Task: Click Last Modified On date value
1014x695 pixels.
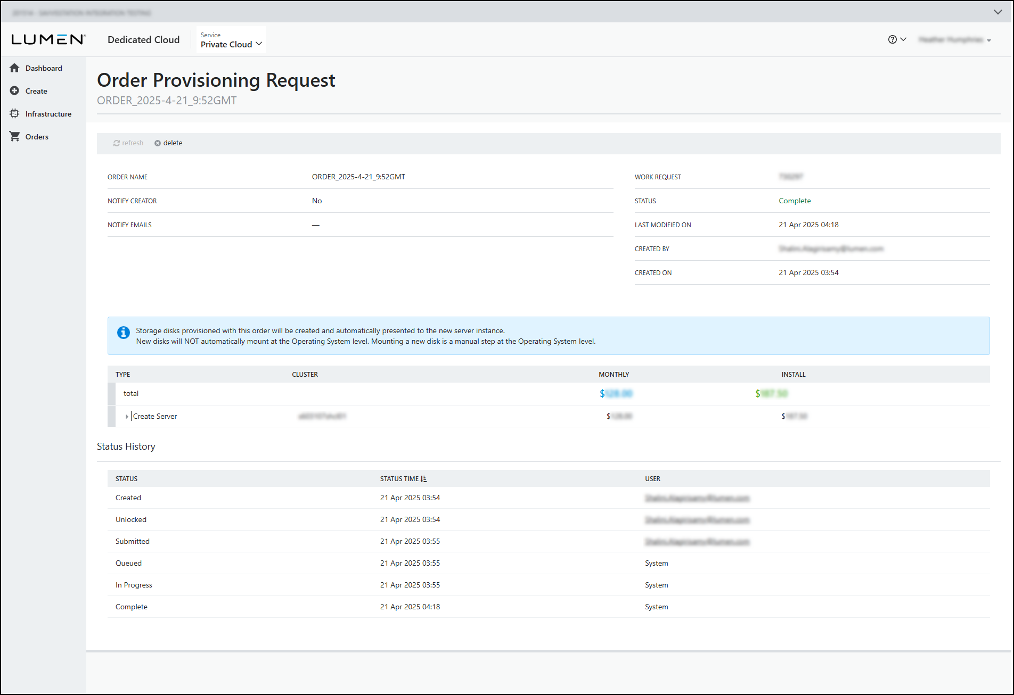Action: coord(808,225)
